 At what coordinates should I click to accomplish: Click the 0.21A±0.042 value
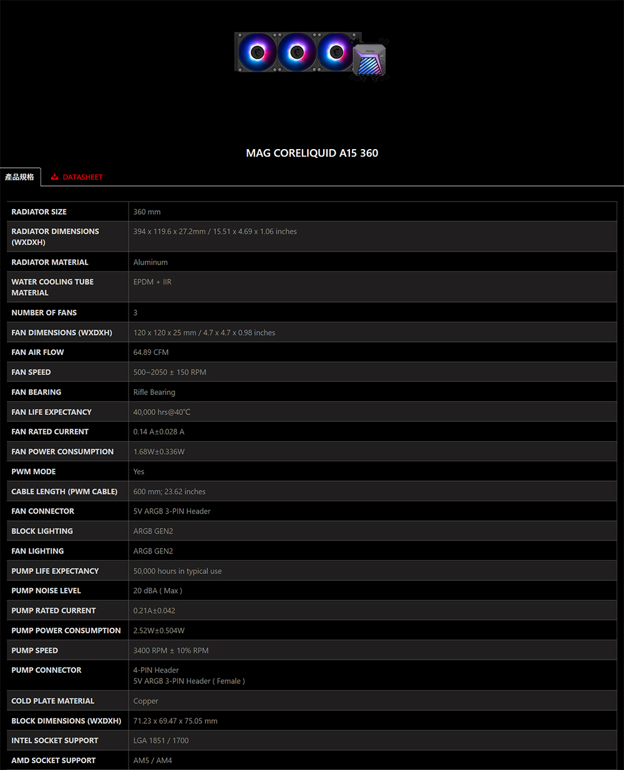click(x=154, y=611)
